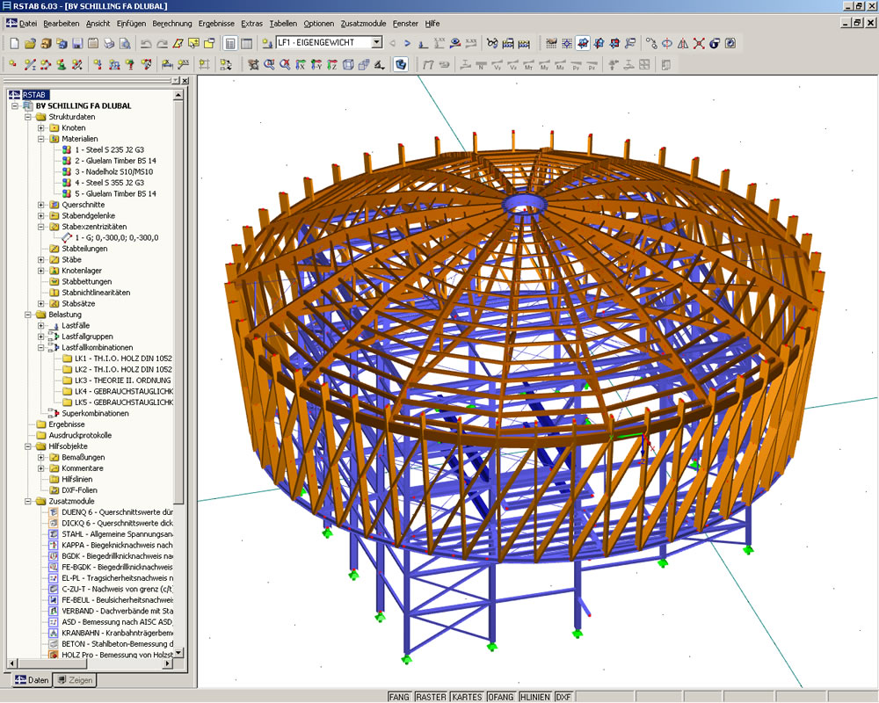Click the view in Y direction icon
Screen dimensions: 879x703
(x=316, y=65)
